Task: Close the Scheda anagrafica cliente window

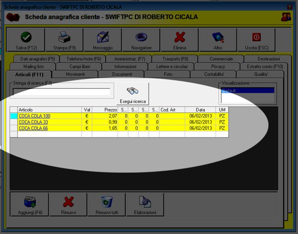Action: point(290,7)
